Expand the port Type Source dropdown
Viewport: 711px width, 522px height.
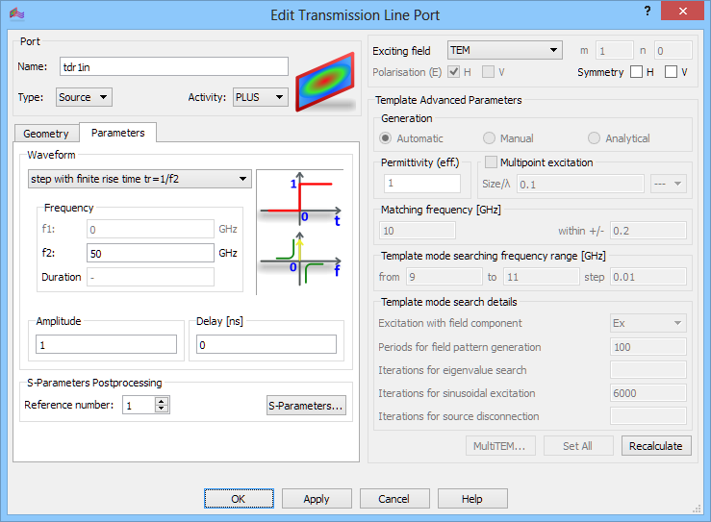click(x=84, y=97)
